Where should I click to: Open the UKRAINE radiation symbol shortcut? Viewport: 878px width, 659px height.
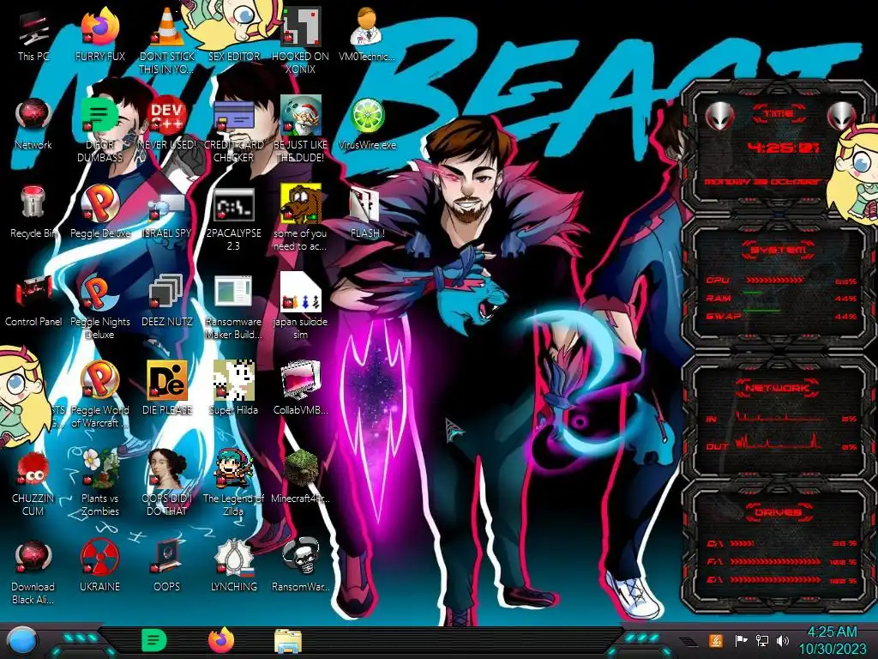(x=99, y=566)
